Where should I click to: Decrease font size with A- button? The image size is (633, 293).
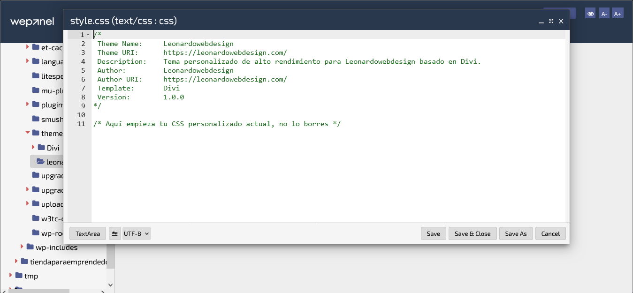pos(604,14)
